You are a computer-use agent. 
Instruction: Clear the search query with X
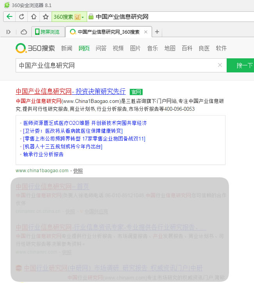(x=220, y=65)
